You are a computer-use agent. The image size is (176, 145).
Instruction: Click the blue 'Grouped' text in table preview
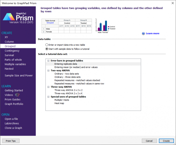click(50, 23)
